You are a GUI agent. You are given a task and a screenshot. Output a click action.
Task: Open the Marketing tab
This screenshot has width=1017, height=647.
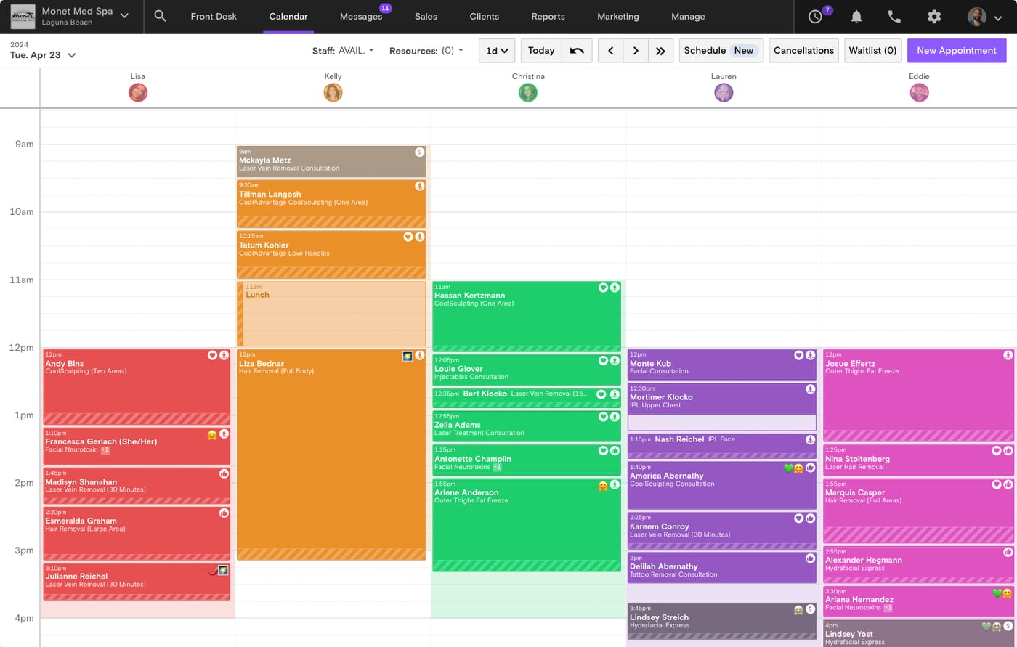pyautogui.click(x=618, y=17)
